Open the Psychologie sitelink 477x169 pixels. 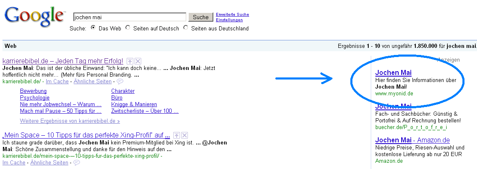35,97
